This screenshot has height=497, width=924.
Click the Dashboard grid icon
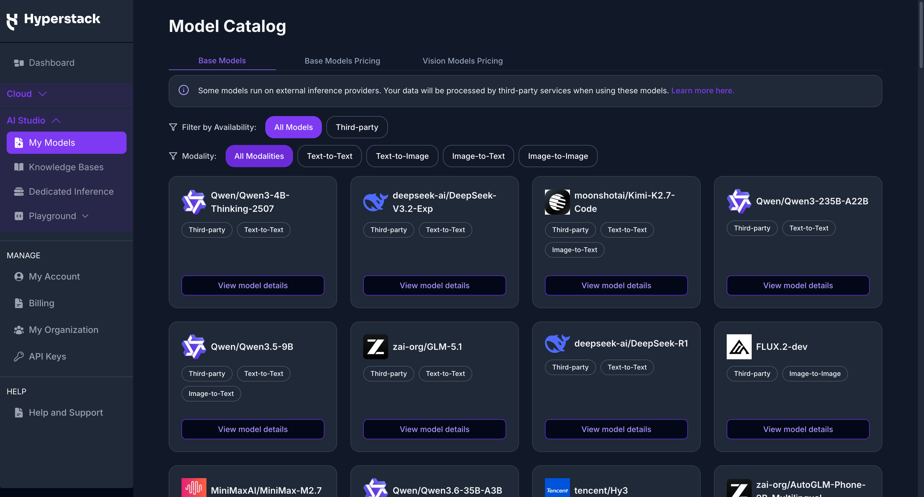point(19,63)
